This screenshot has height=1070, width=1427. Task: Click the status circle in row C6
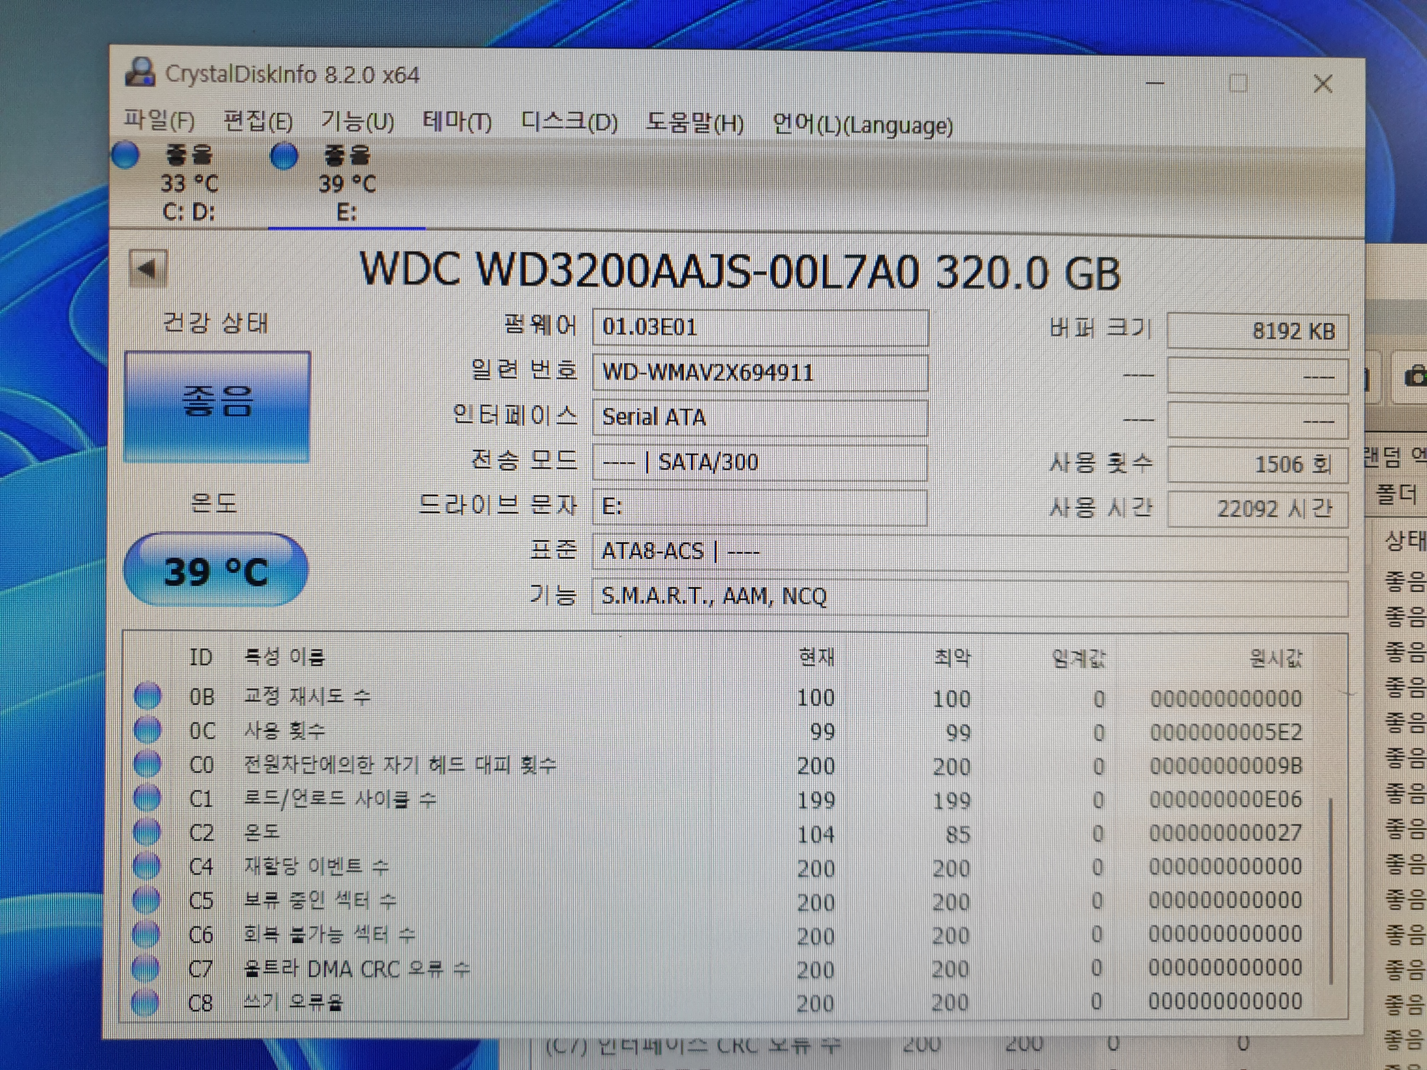tap(145, 934)
